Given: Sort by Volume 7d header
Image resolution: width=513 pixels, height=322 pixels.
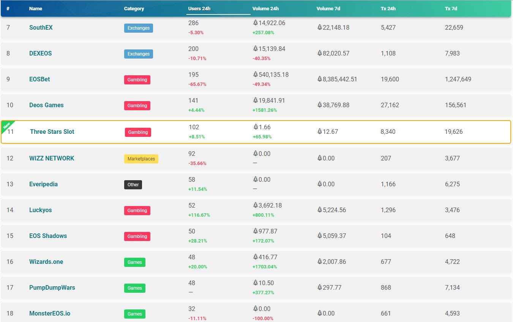Looking at the screenshot, I should tap(328, 8).
